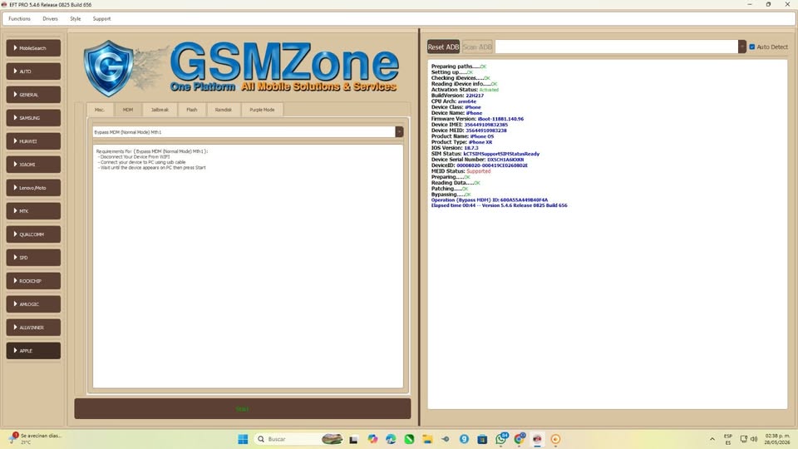Open WhatsApp from the taskbar

pos(500,439)
